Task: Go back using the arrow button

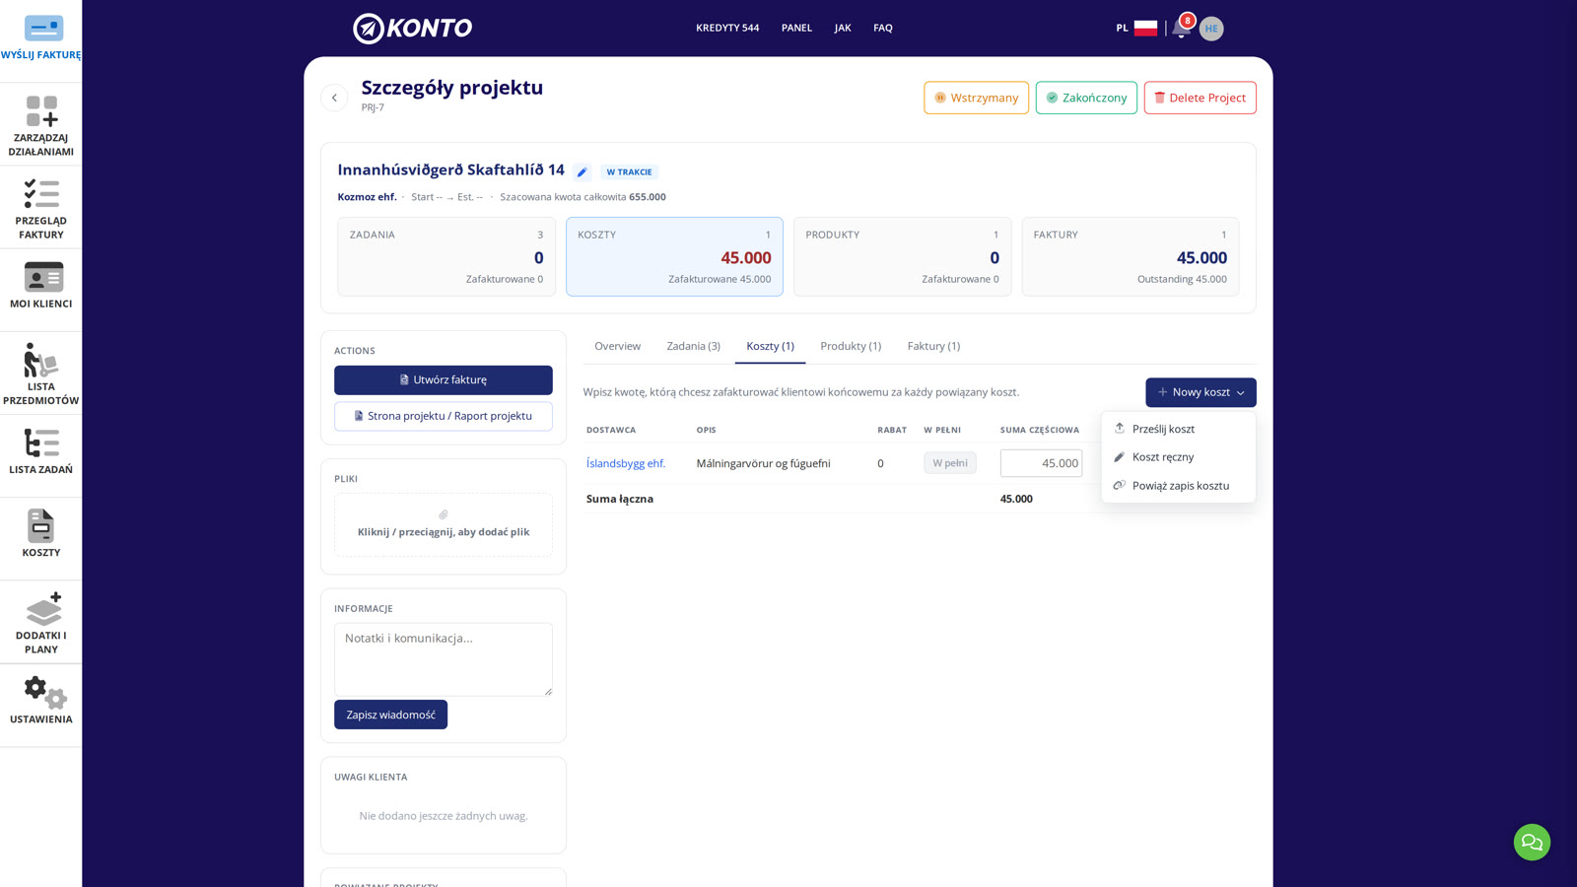Action: [334, 98]
